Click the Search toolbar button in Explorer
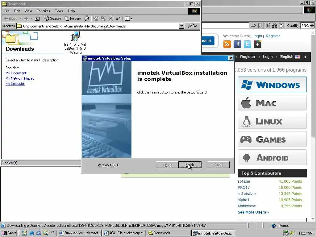This screenshot has width=316, height=237. (x=53, y=19)
